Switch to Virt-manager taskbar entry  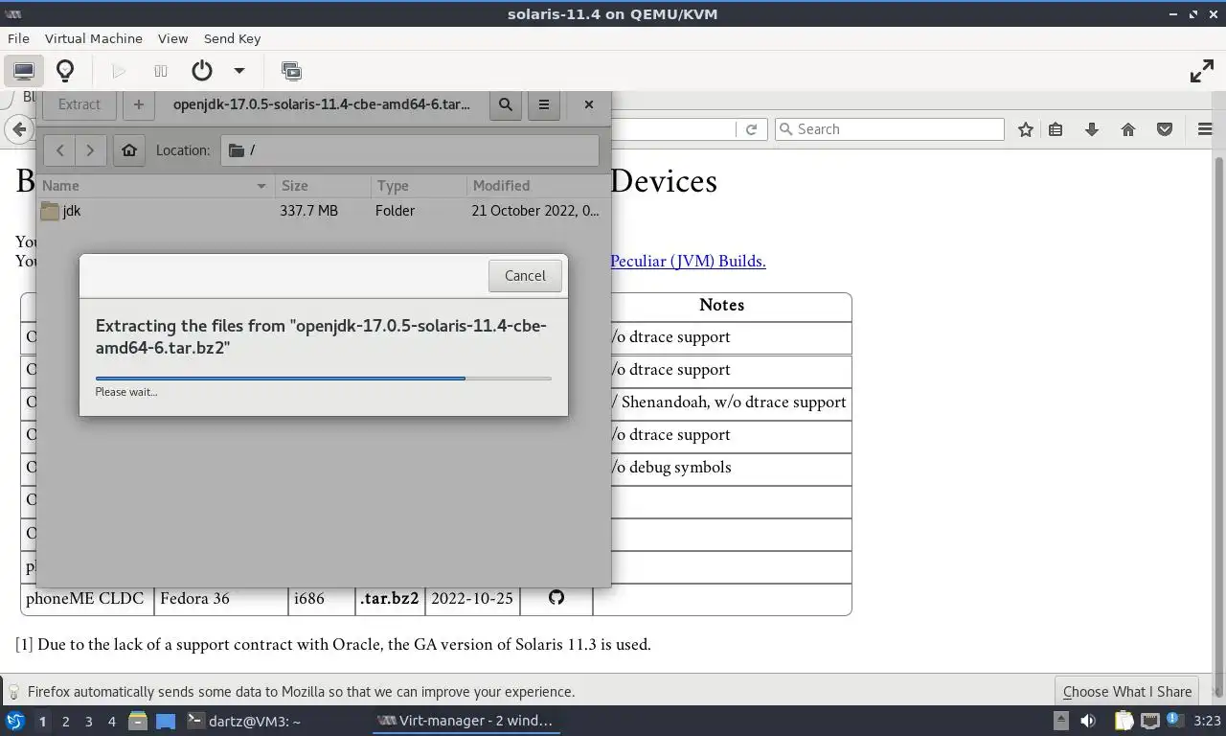pyautogui.click(x=465, y=721)
